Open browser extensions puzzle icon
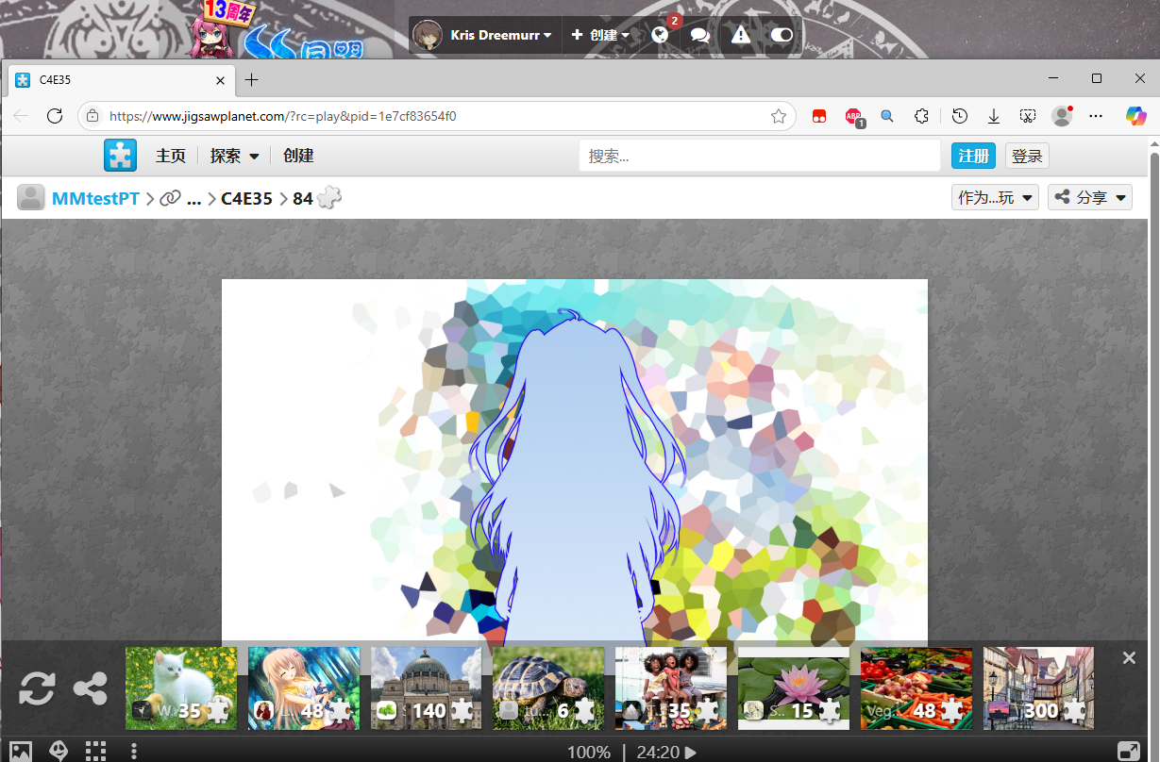The image size is (1160, 762). 921,116
